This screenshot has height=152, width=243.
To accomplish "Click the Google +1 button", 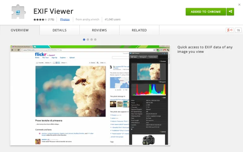I will 230,30.
